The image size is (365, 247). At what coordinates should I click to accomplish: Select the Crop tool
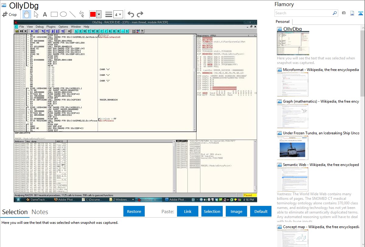point(9,14)
